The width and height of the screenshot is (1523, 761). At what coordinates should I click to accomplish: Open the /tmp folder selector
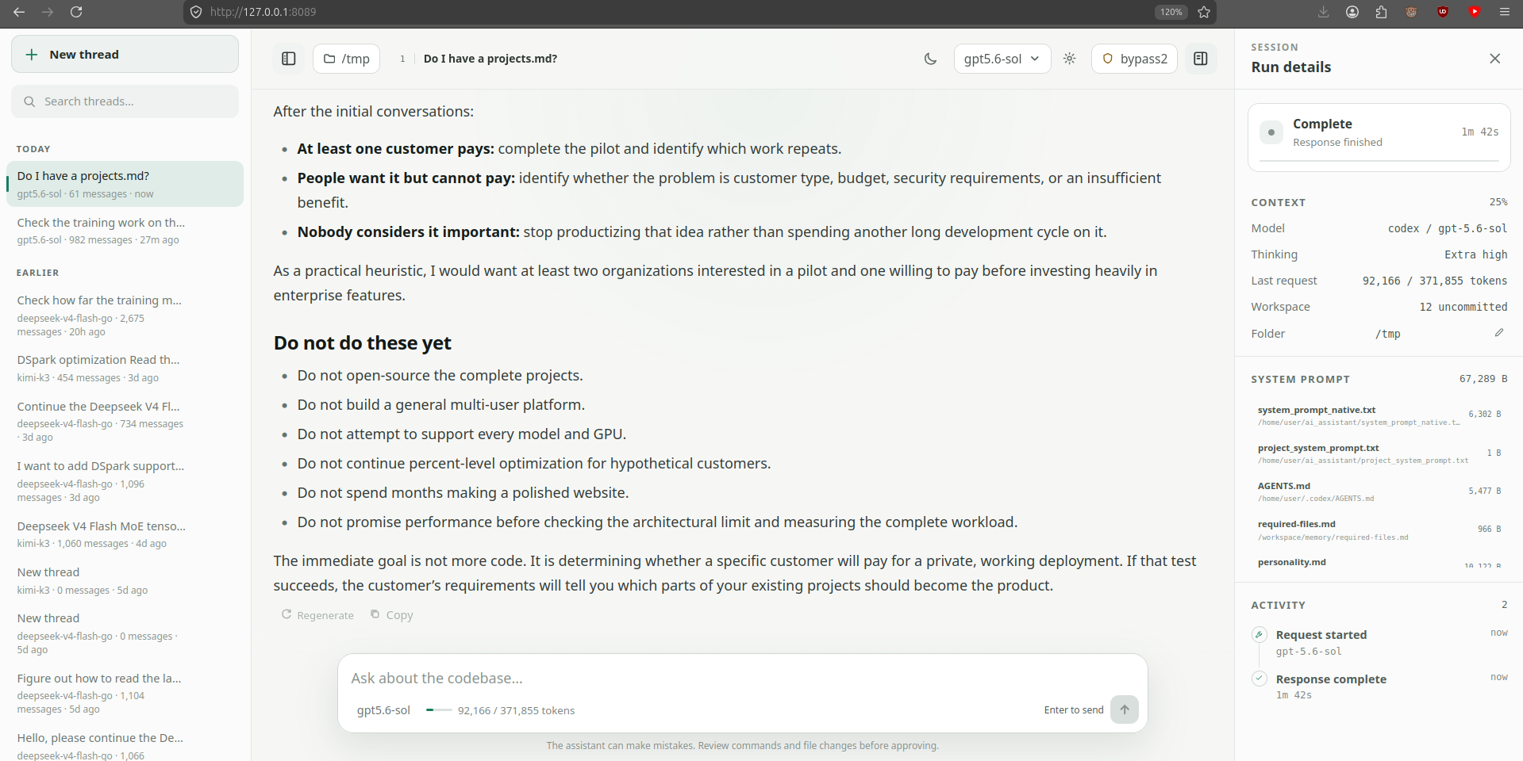[x=347, y=59]
